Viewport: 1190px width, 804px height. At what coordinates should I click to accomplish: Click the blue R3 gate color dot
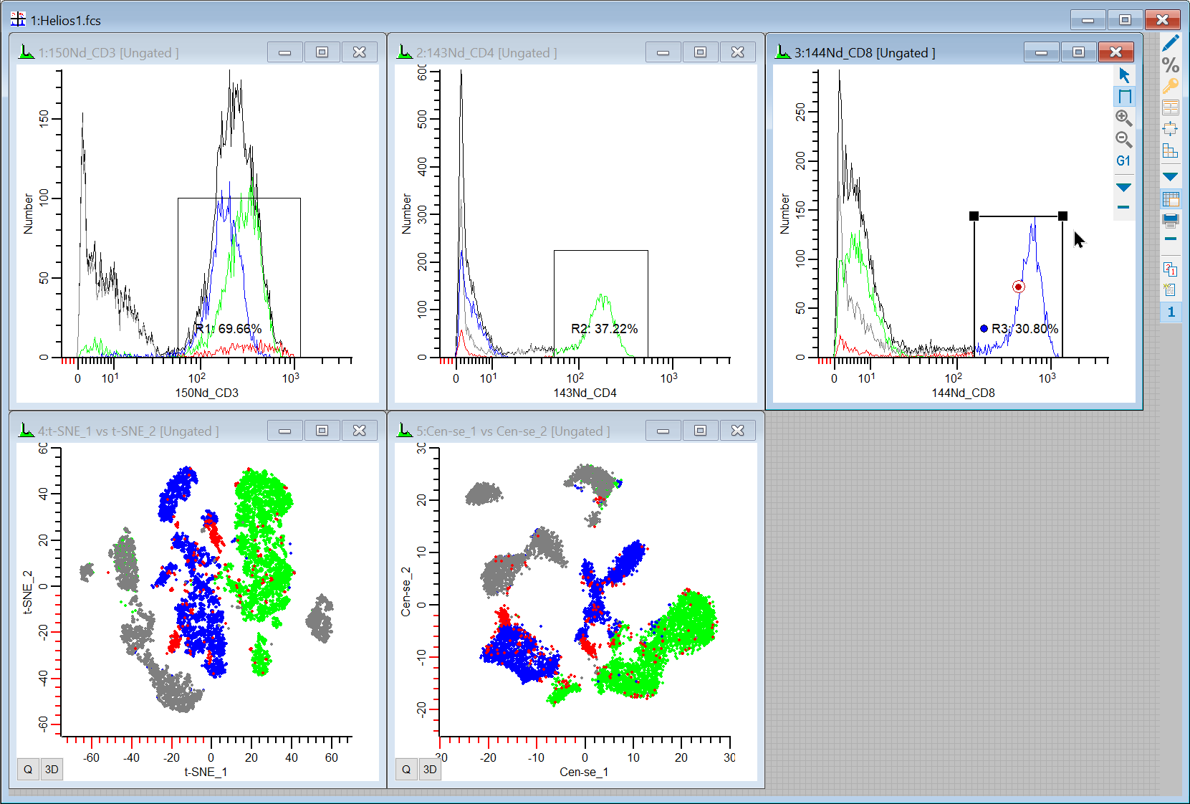(x=984, y=329)
